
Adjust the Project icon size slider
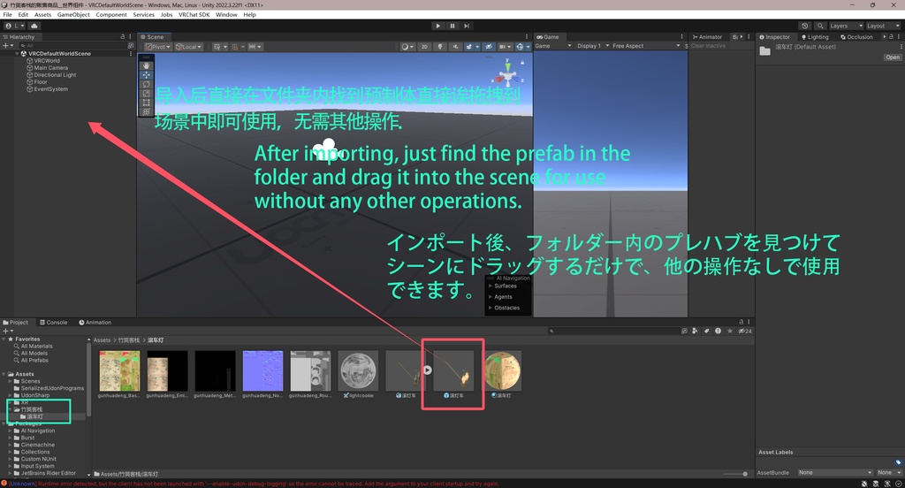point(734,474)
